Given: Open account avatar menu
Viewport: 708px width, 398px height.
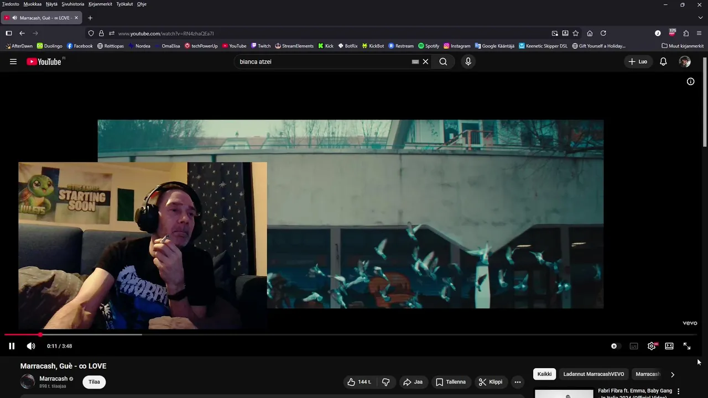Looking at the screenshot, I should [x=685, y=61].
